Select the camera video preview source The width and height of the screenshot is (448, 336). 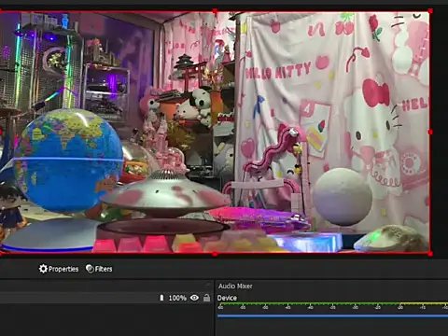215,133
